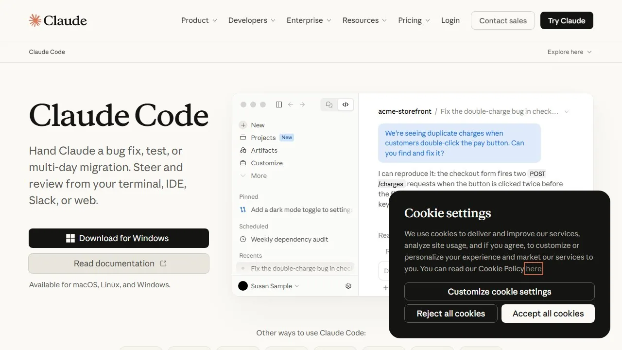Click the Projects folder icon

point(243,138)
